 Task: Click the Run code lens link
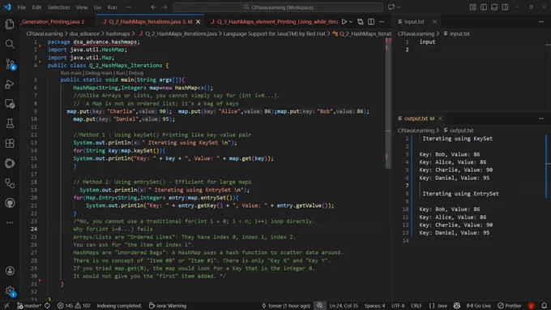(x=120, y=73)
